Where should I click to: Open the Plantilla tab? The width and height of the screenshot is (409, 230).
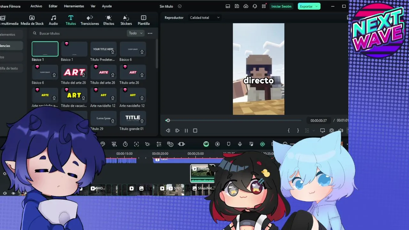tap(143, 20)
